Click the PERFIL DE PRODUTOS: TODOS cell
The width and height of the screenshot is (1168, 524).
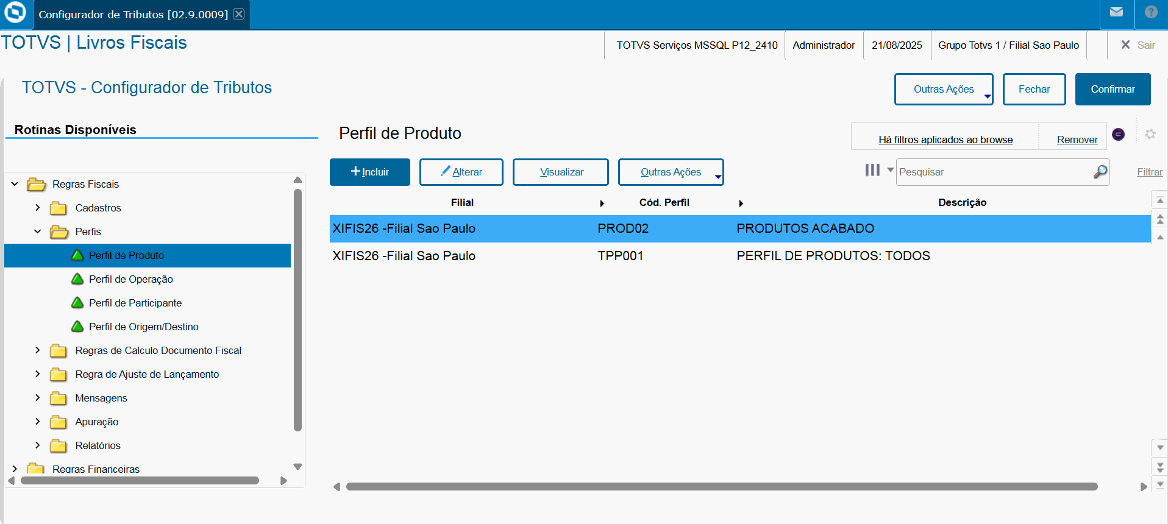(x=833, y=256)
